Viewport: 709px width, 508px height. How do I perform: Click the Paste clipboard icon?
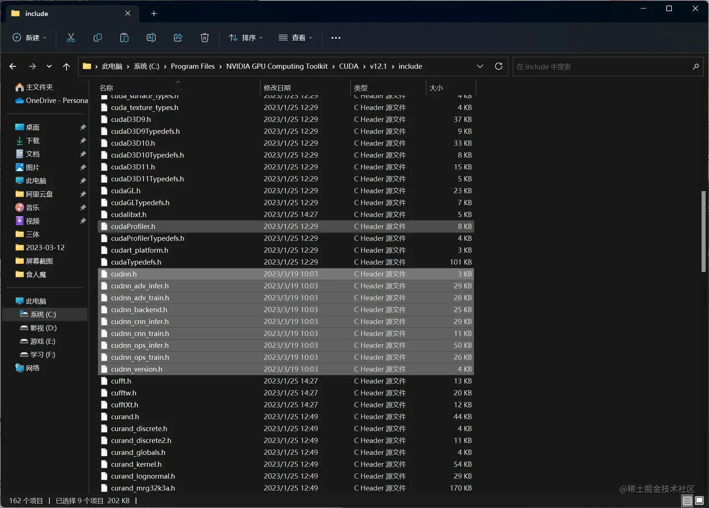point(124,38)
